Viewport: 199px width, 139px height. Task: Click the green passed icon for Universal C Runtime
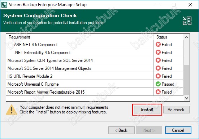pyautogui.click(x=158, y=84)
